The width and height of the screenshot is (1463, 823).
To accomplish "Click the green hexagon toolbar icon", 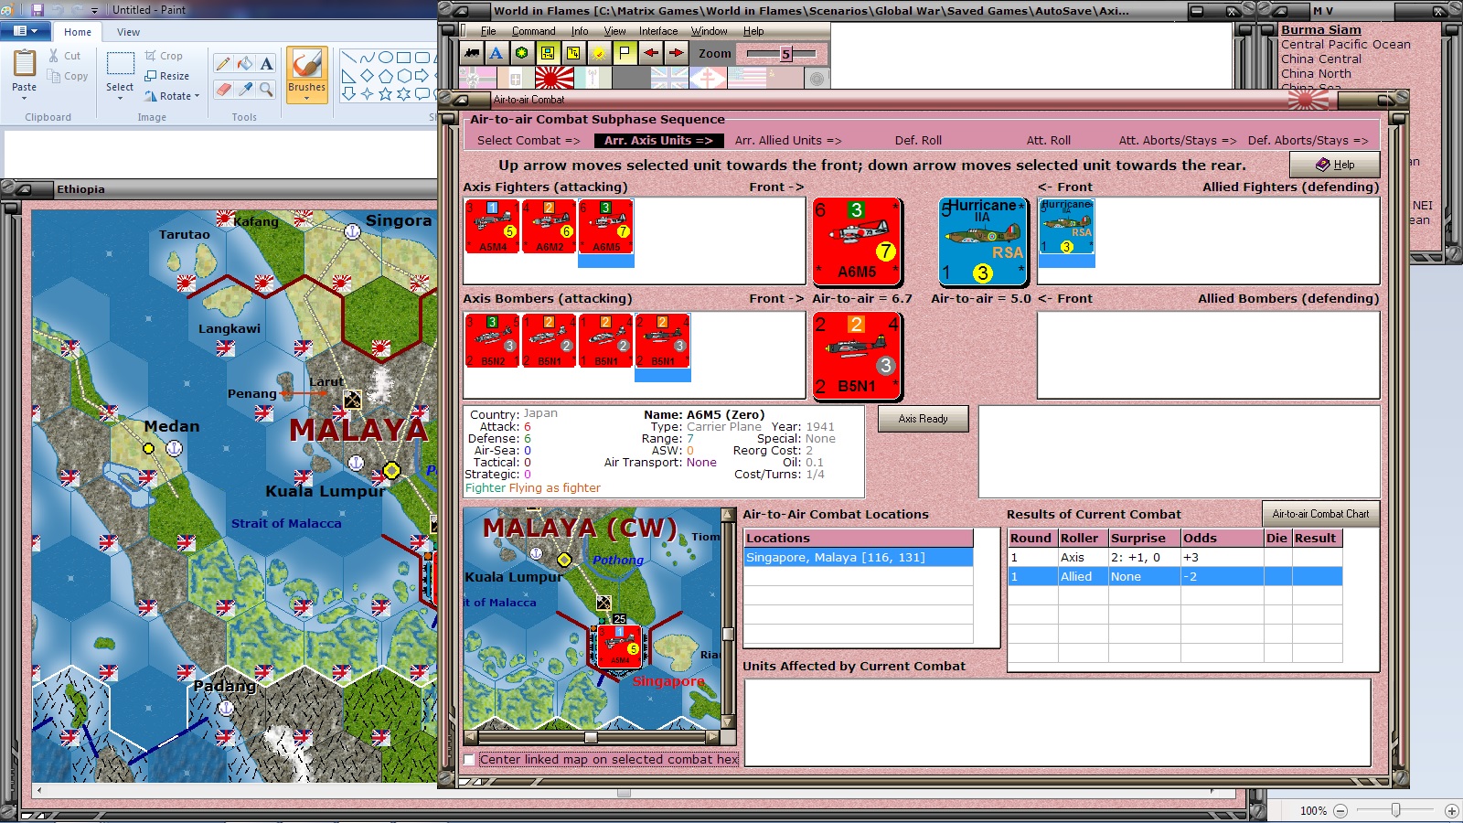I will pos(522,53).
